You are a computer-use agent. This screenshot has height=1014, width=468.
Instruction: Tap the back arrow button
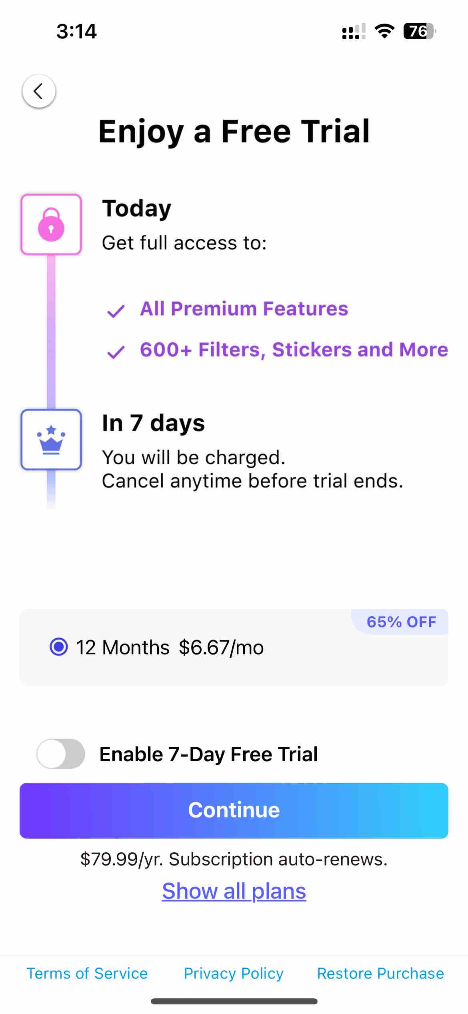[x=38, y=91]
